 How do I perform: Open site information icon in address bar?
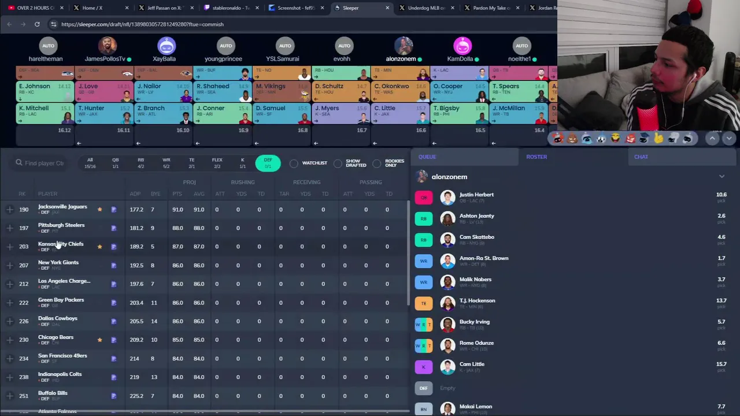(x=53, y=24)
